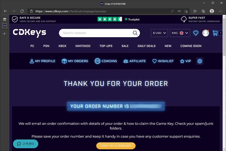
Task: Click COPY TO CLIPBOARD button
Action: coord(116,146)
